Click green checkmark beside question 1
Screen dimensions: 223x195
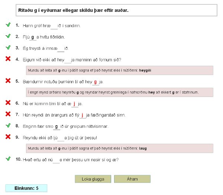8,25
